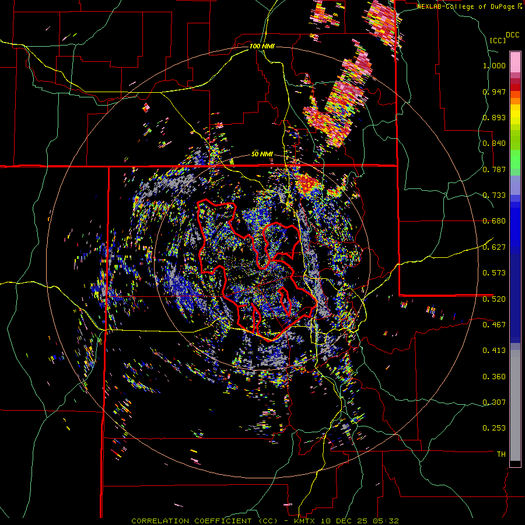Click the 0.253 scale value
The height and width of the screenshot is (525, 525).
coord(494,428)
